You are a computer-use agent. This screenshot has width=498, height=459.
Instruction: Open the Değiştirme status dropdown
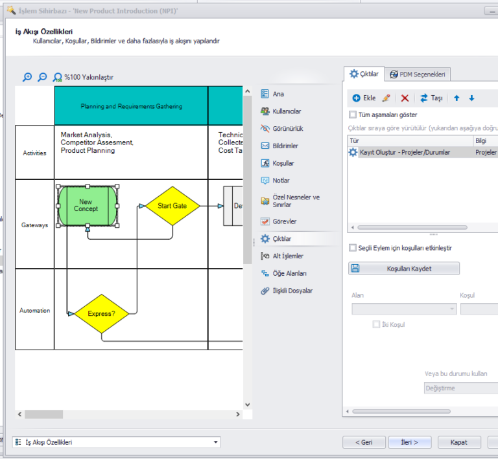click(x=460, y=388)
